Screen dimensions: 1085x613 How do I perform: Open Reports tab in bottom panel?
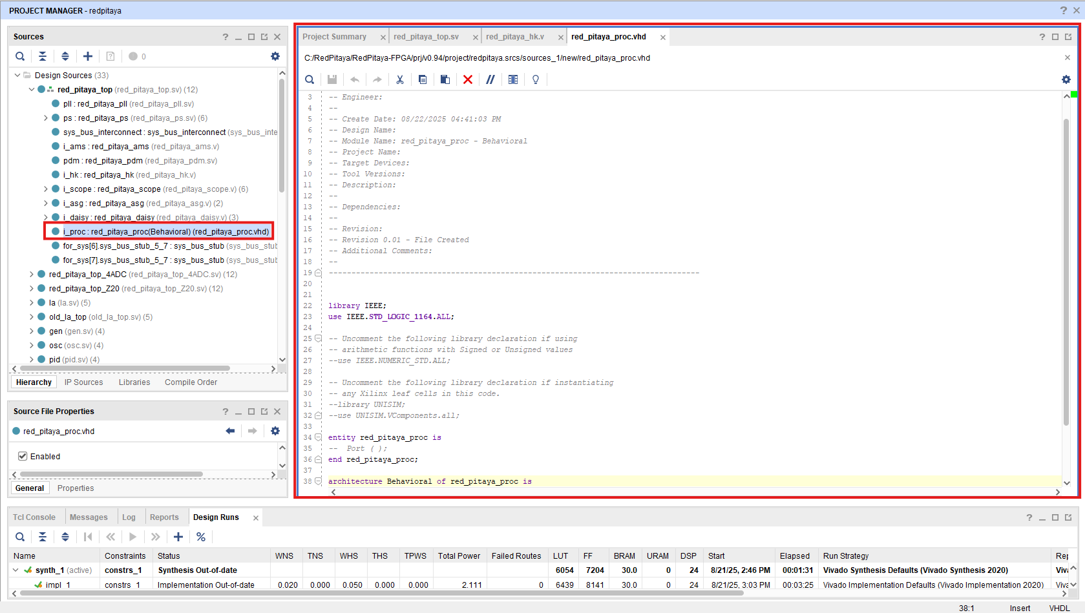tap(164, 517)
